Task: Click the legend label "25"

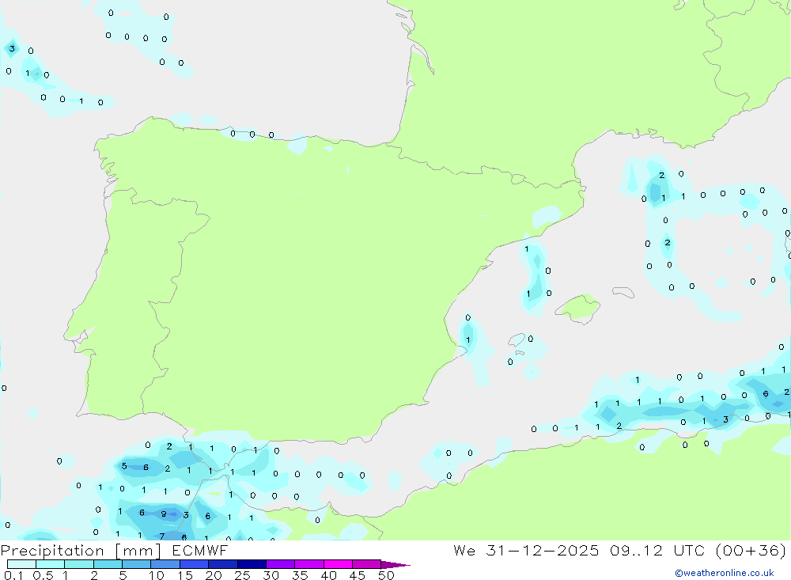Action: click(243, 575)
